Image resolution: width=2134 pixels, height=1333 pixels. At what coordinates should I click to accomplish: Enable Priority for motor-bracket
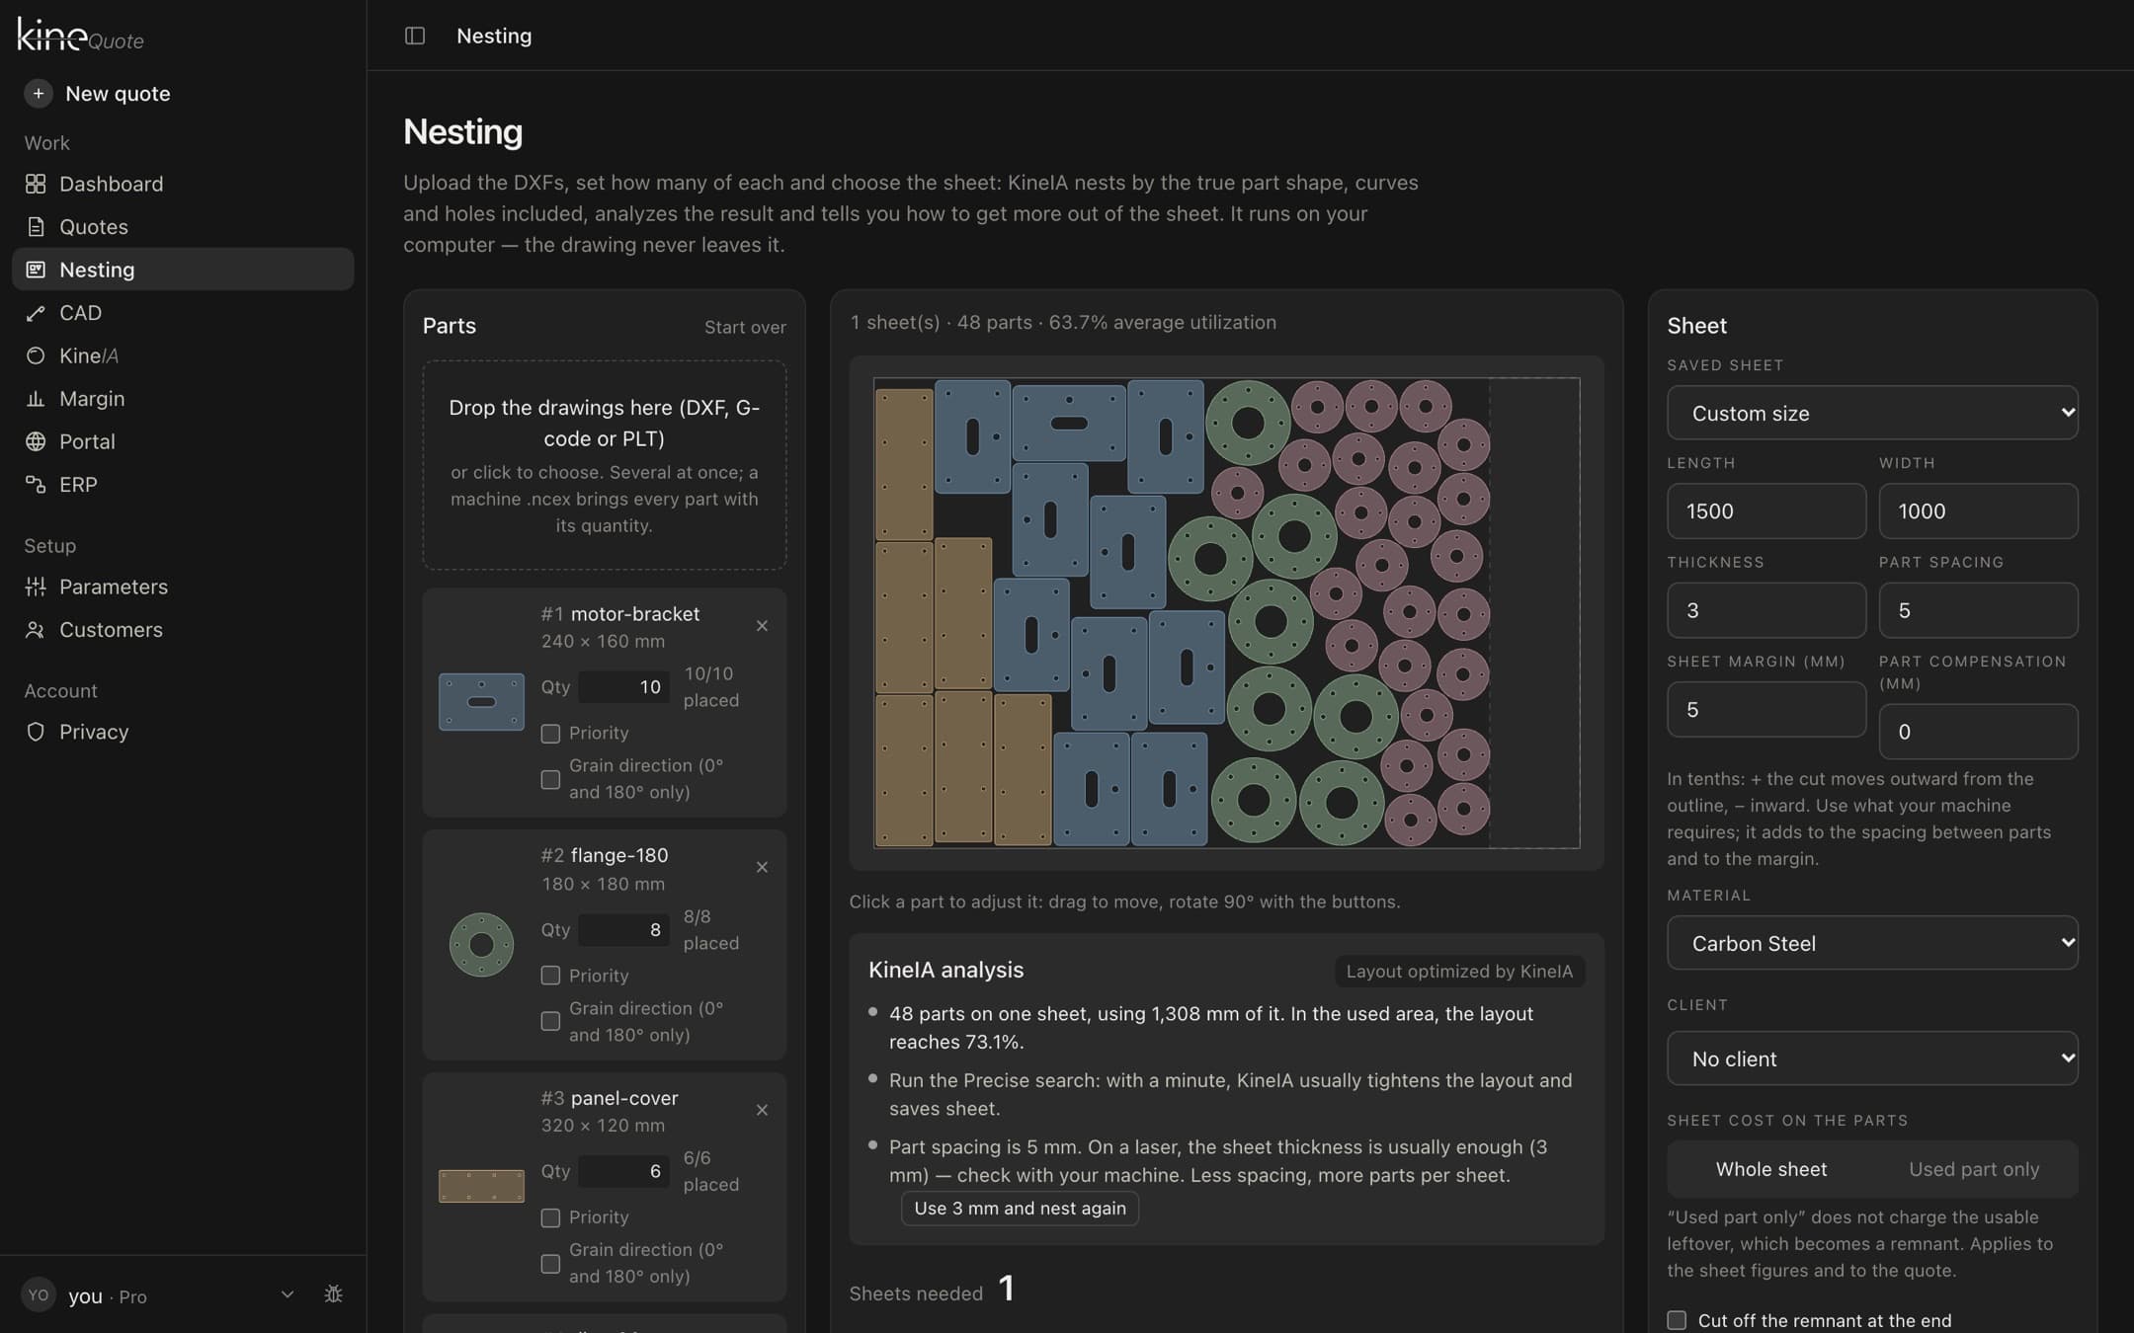click(x=550, y=734)
